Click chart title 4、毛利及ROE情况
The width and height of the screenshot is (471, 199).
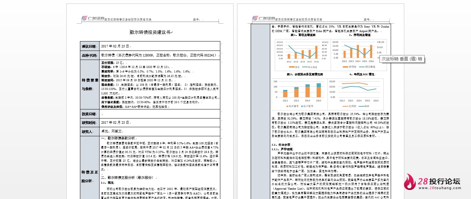coord(362,75)
